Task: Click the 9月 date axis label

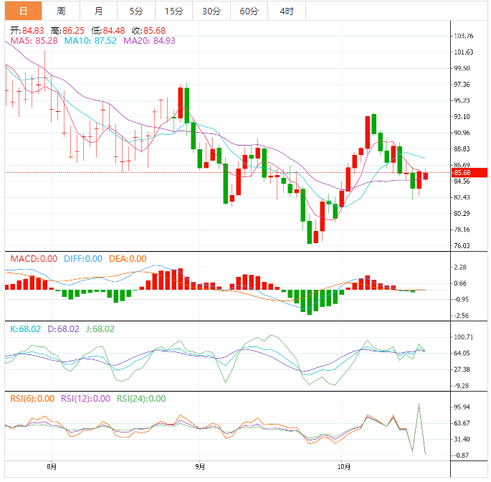Action: [200, 467]
